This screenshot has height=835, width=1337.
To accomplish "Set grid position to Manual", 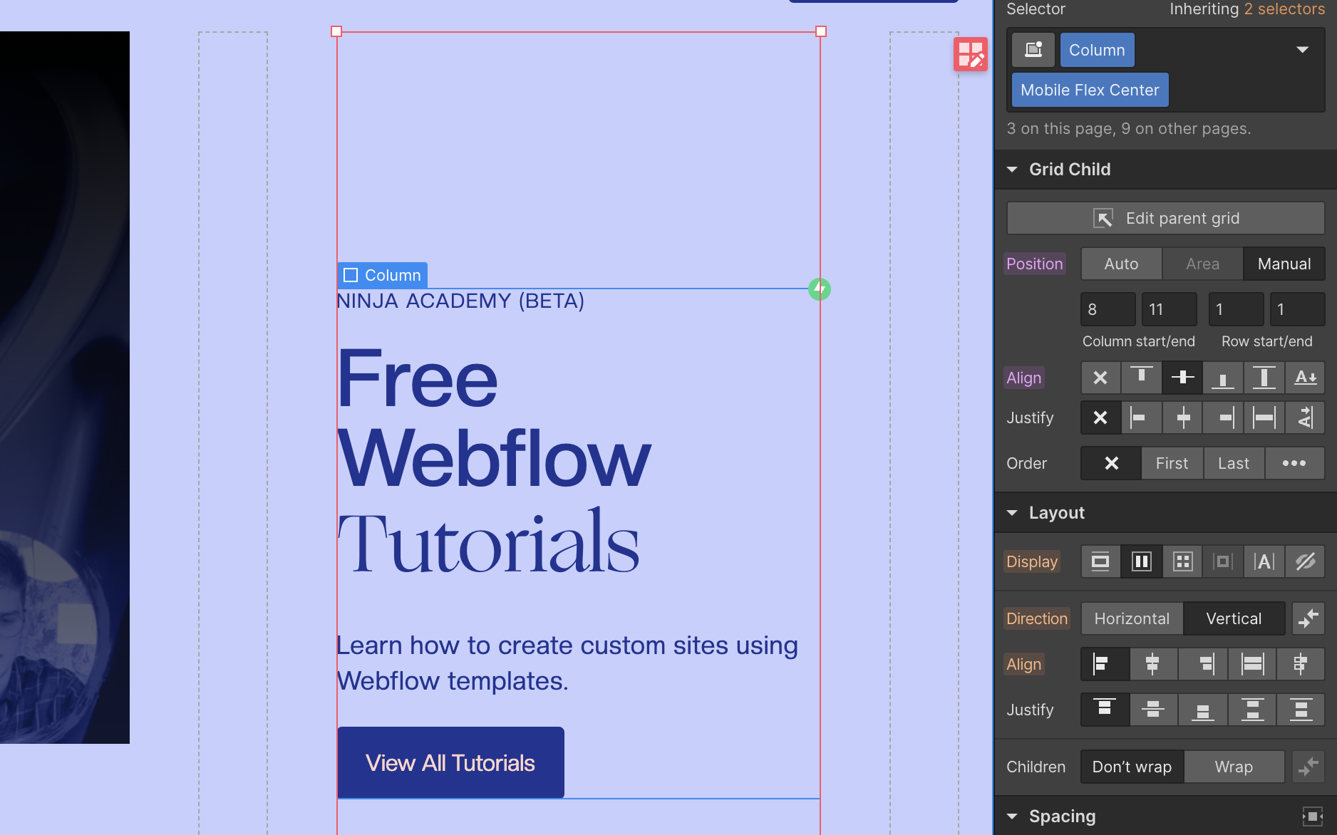I will [x=1284, y=264].
